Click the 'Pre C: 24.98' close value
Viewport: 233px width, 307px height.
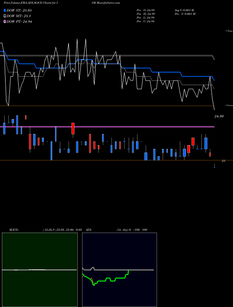coord(145,21)
